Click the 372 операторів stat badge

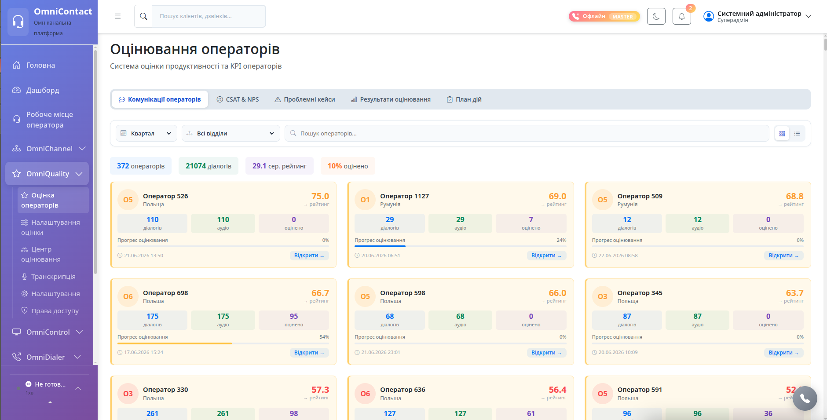pos(141,166)
